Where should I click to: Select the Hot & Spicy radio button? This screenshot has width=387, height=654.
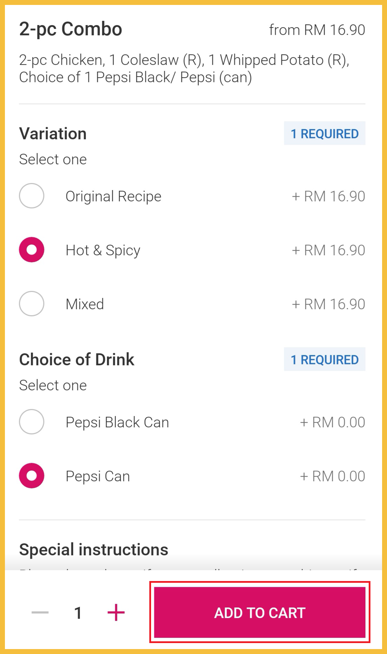32,250
